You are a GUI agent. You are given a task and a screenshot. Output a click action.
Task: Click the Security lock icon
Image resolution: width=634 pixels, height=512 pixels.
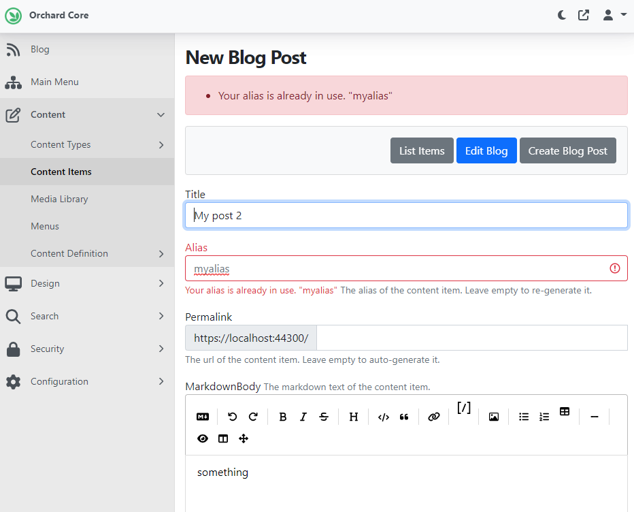point(13,349)
